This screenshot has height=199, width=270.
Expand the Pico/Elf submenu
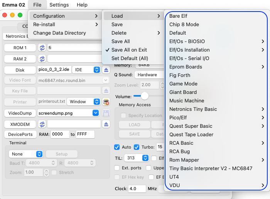pos(216,117)
